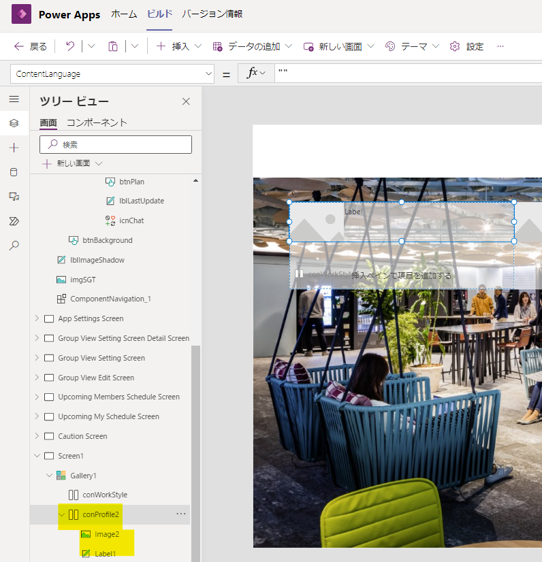Close the Tree View panel
The width and height of the screenshot is (542, 562).
[186, 101]
